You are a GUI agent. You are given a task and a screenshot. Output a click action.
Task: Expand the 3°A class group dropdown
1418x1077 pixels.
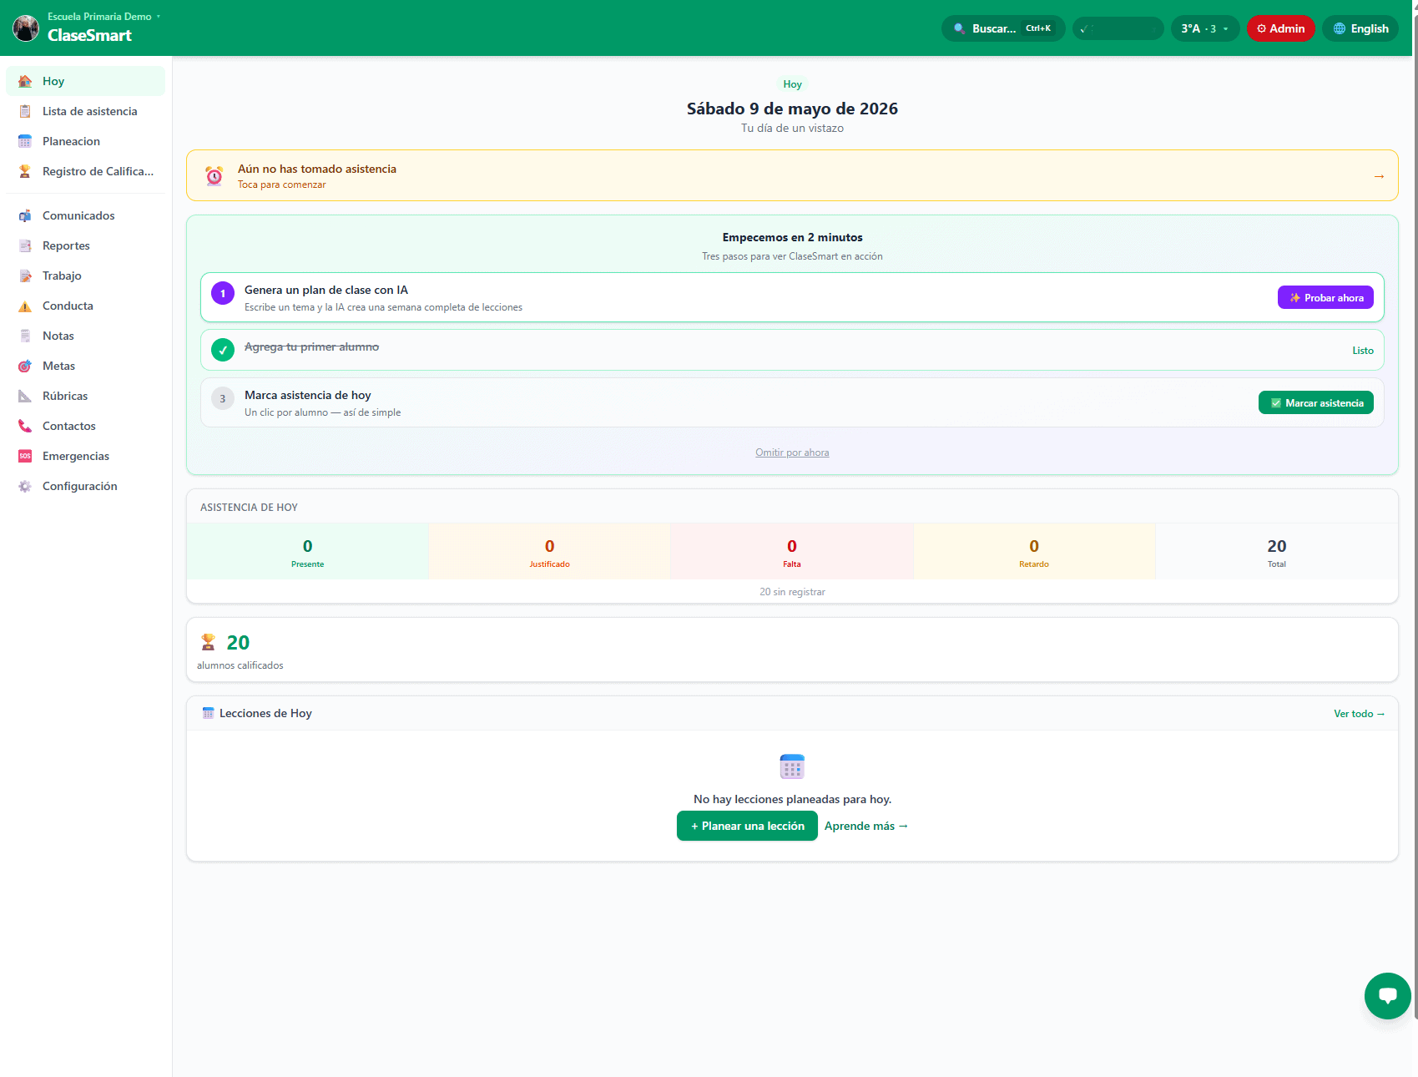click(1205, 28)
